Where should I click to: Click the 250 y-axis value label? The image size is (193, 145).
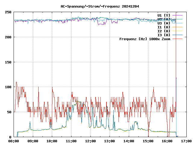click(x=8, y=12)
